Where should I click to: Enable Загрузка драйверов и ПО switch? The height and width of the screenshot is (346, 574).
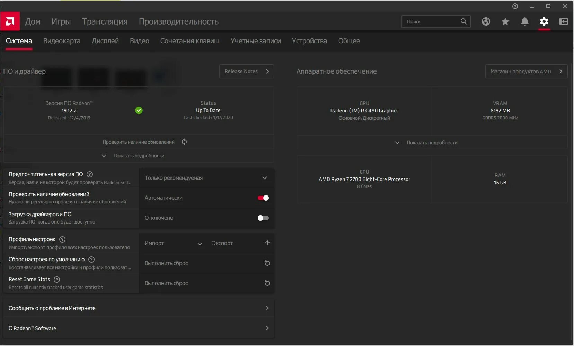point(263,218)
